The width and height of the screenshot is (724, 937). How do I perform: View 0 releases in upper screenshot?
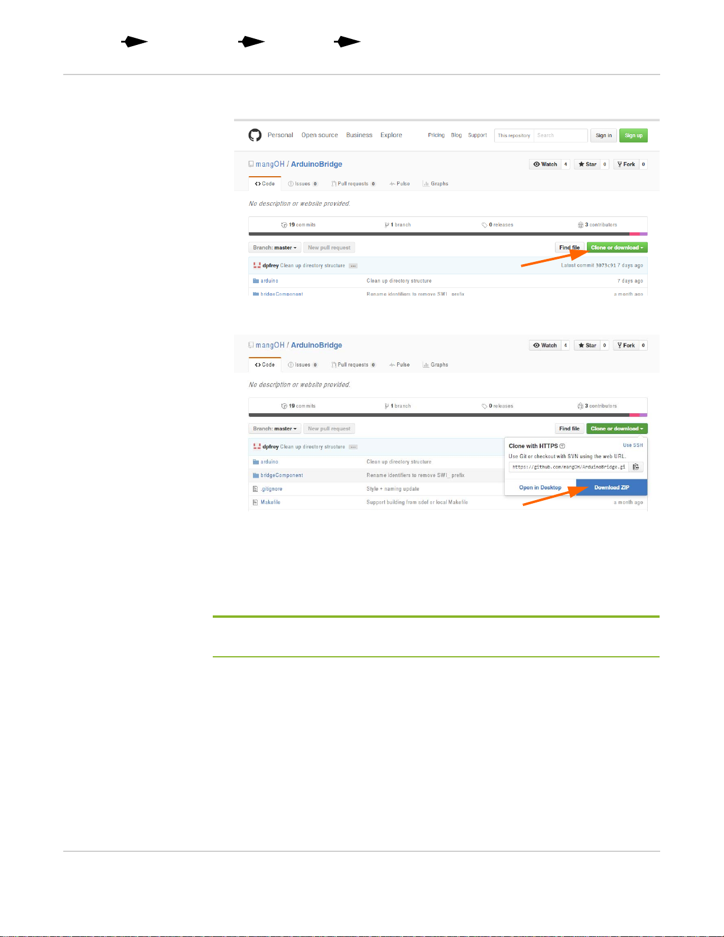point(498,225)
